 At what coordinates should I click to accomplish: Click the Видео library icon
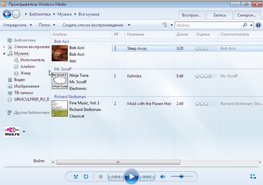coord(10,80)
